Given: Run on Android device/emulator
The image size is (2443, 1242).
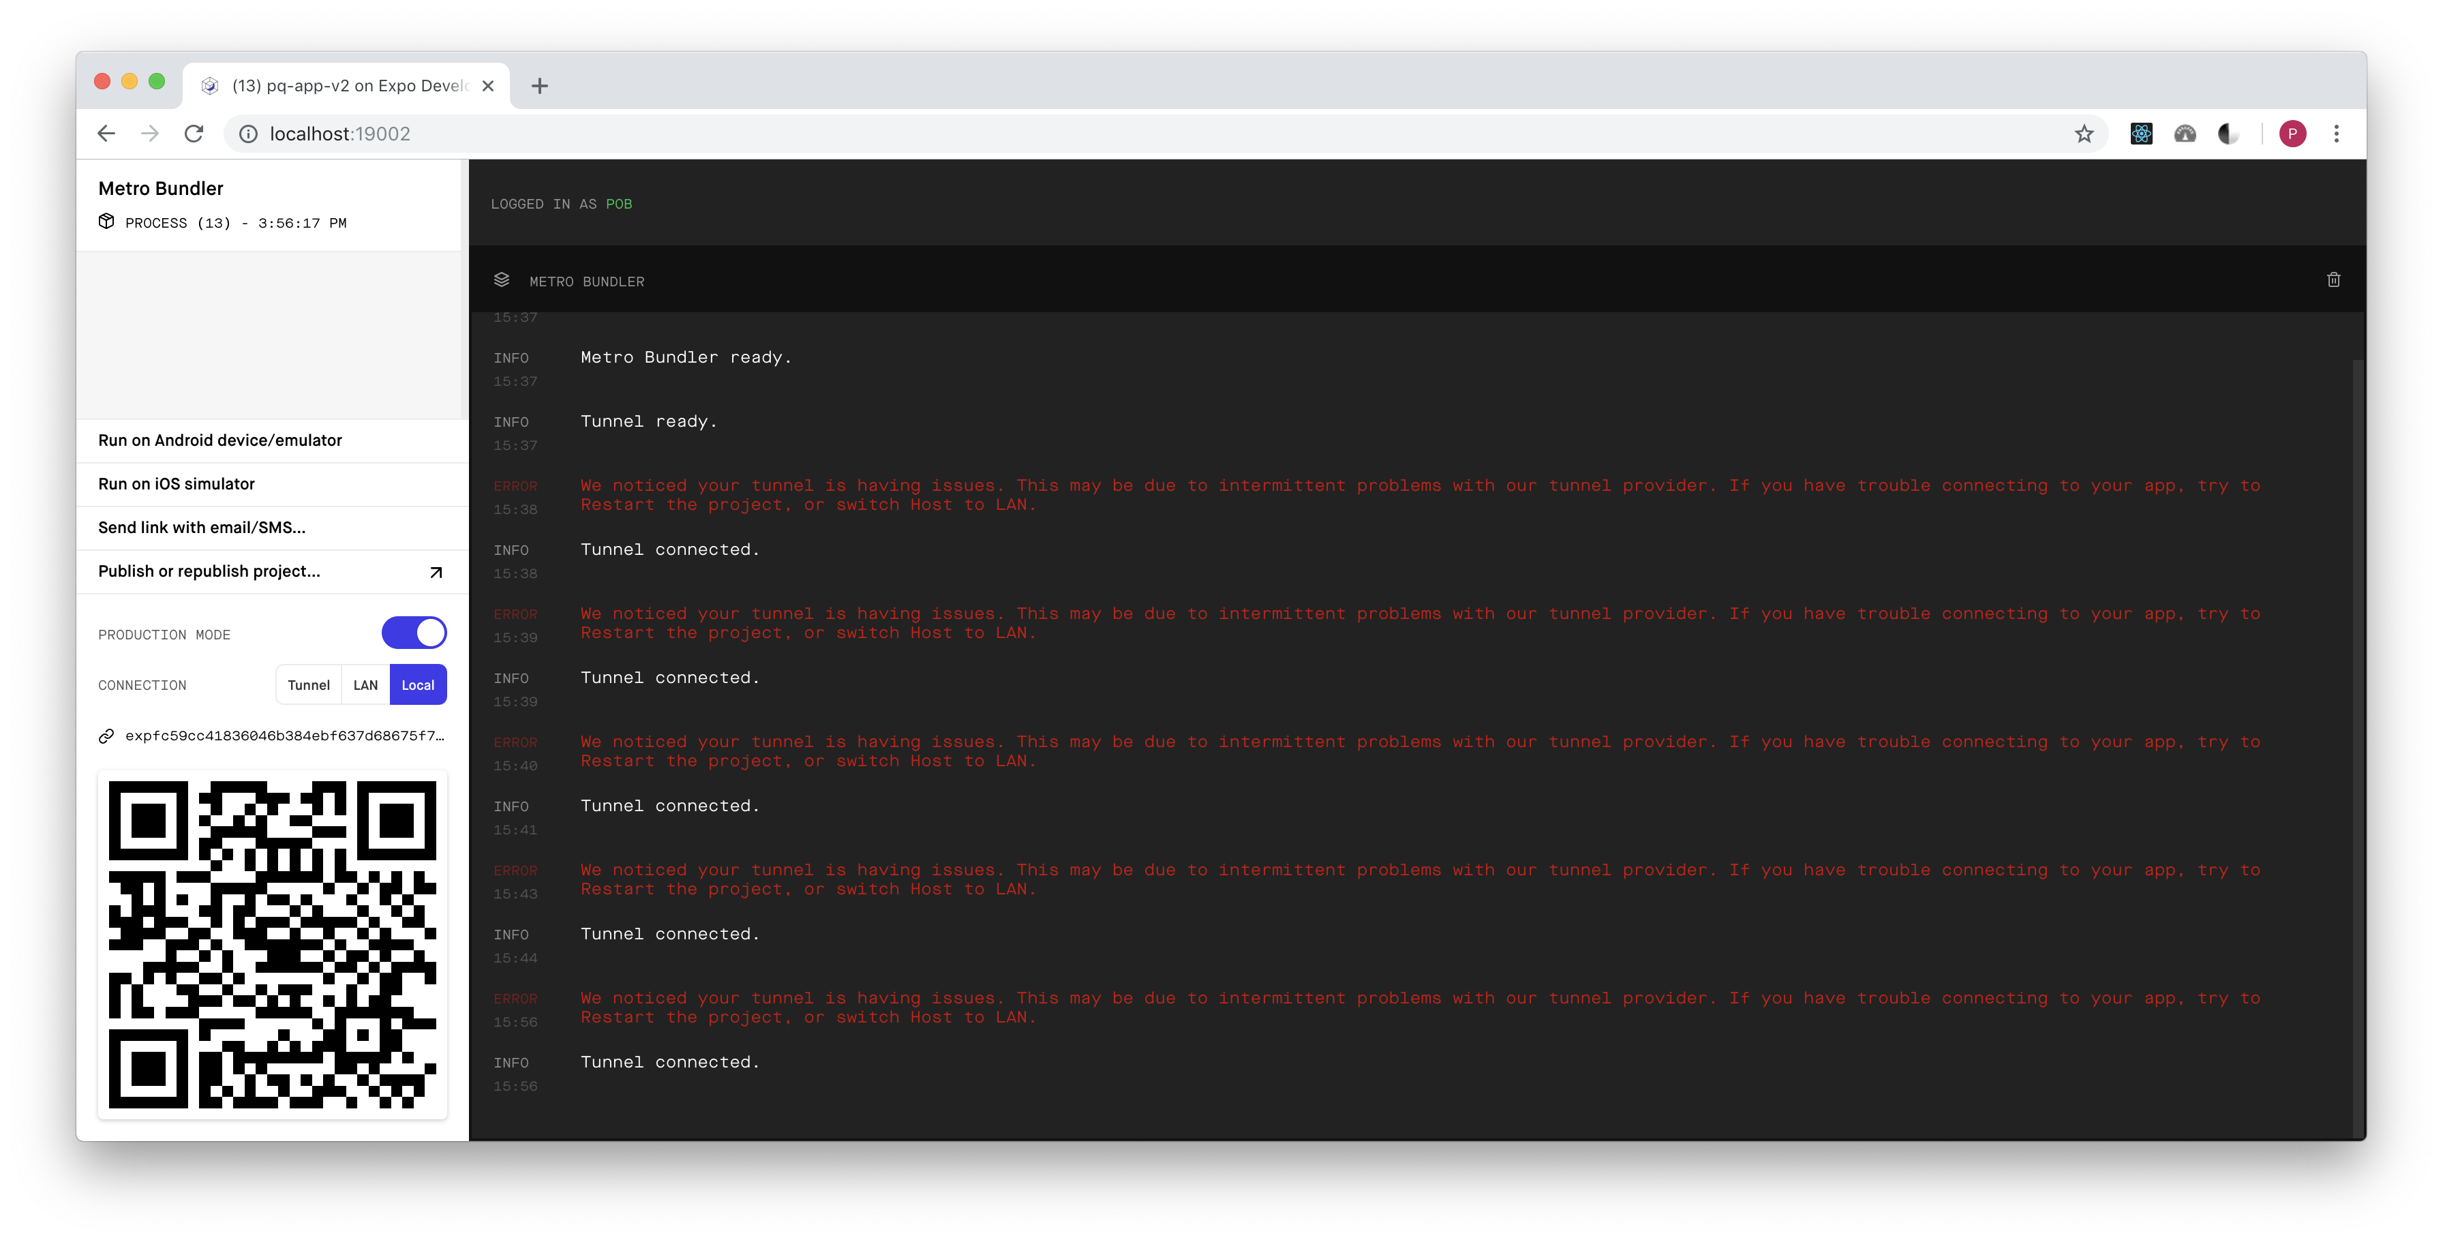Looking at the screenshot, I should [x=220, y=440].
